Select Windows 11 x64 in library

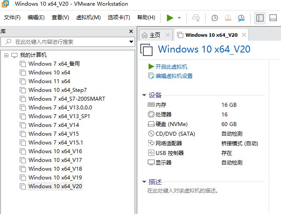click(49, 81)
